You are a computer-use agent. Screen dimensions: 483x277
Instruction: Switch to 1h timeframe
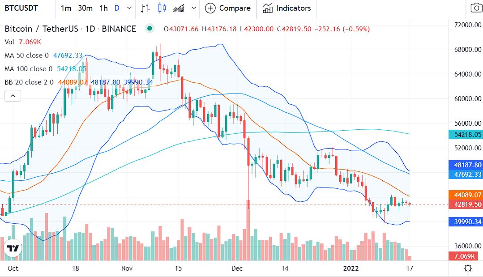click(x=103, y=8)
